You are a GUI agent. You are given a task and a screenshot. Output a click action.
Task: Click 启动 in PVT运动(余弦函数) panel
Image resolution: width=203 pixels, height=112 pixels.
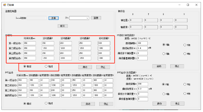(159, 104)
